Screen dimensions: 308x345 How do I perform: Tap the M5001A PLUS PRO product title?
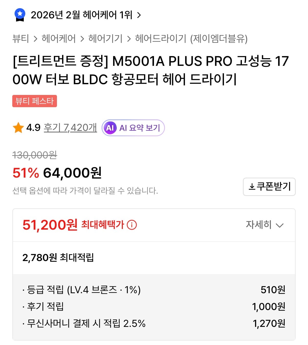click(x=151, y=70)
